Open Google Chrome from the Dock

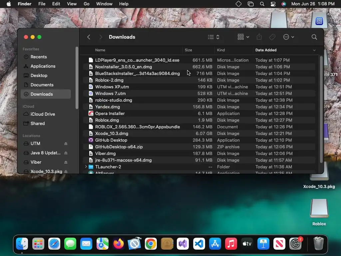151,244
